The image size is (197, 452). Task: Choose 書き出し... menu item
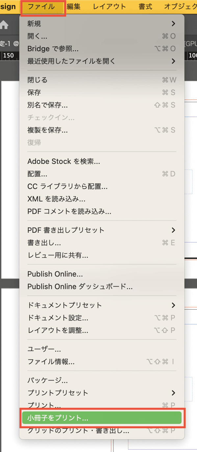102,243
